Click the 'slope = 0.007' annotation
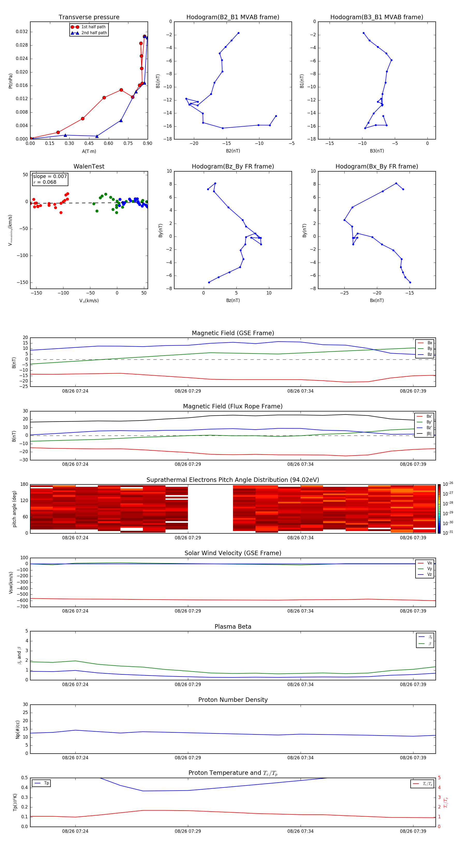 pyautogui.click(x=50, y=176)
